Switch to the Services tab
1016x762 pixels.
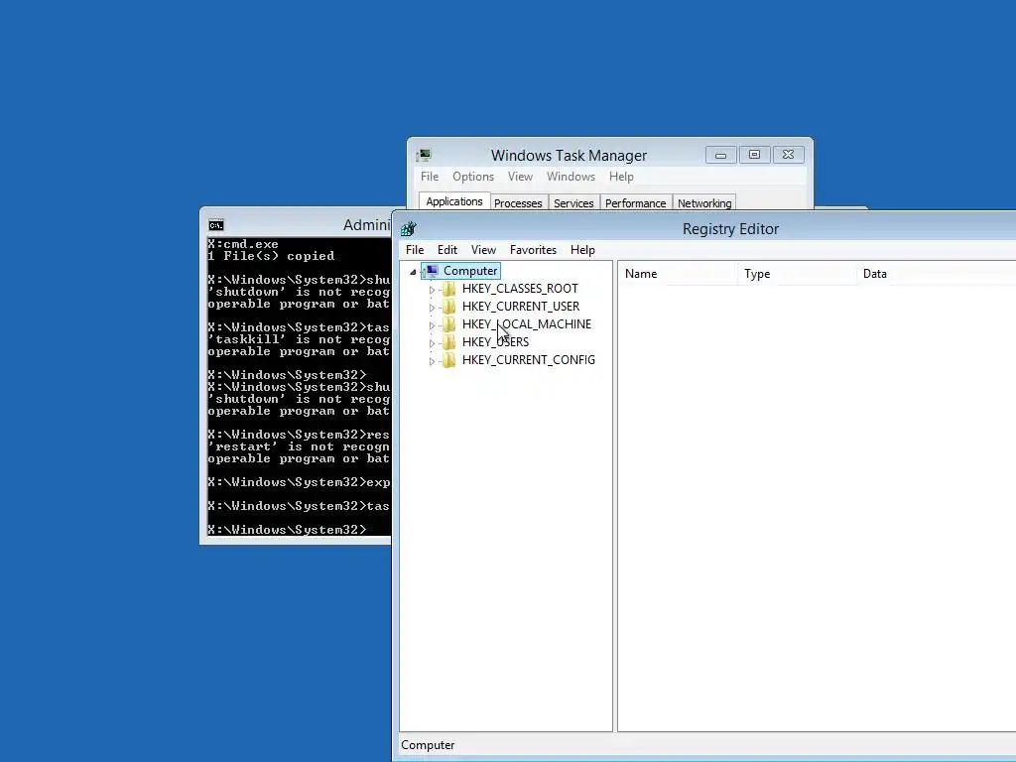click(573, 202)
